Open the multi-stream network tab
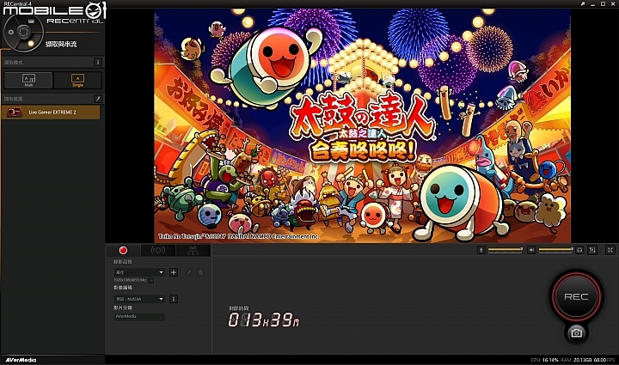 pos(193,250)
